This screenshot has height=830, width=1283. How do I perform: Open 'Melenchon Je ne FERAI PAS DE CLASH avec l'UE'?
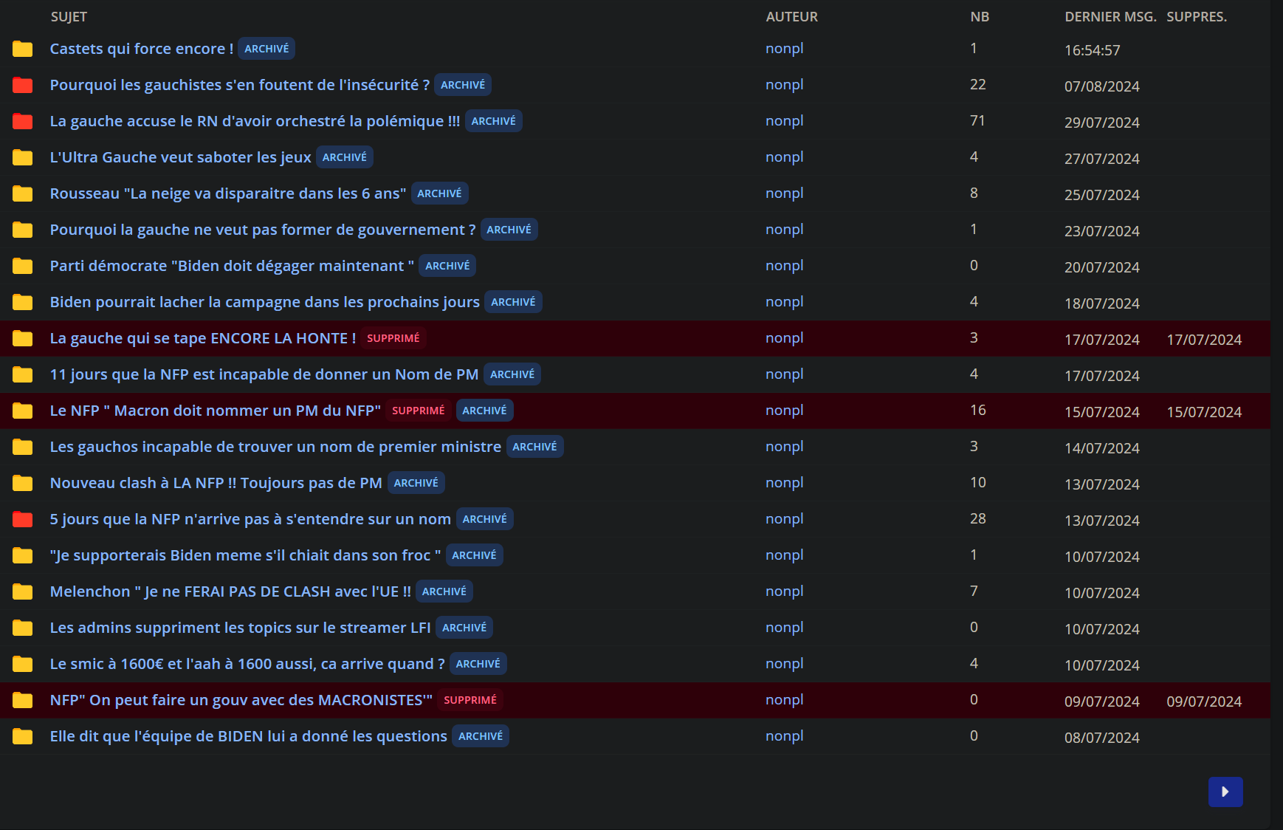(230, 591)
